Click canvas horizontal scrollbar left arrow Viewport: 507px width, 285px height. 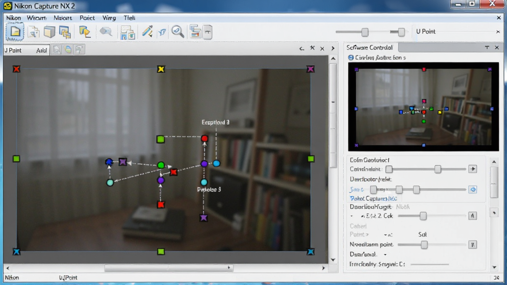click(x=8, y=268)
